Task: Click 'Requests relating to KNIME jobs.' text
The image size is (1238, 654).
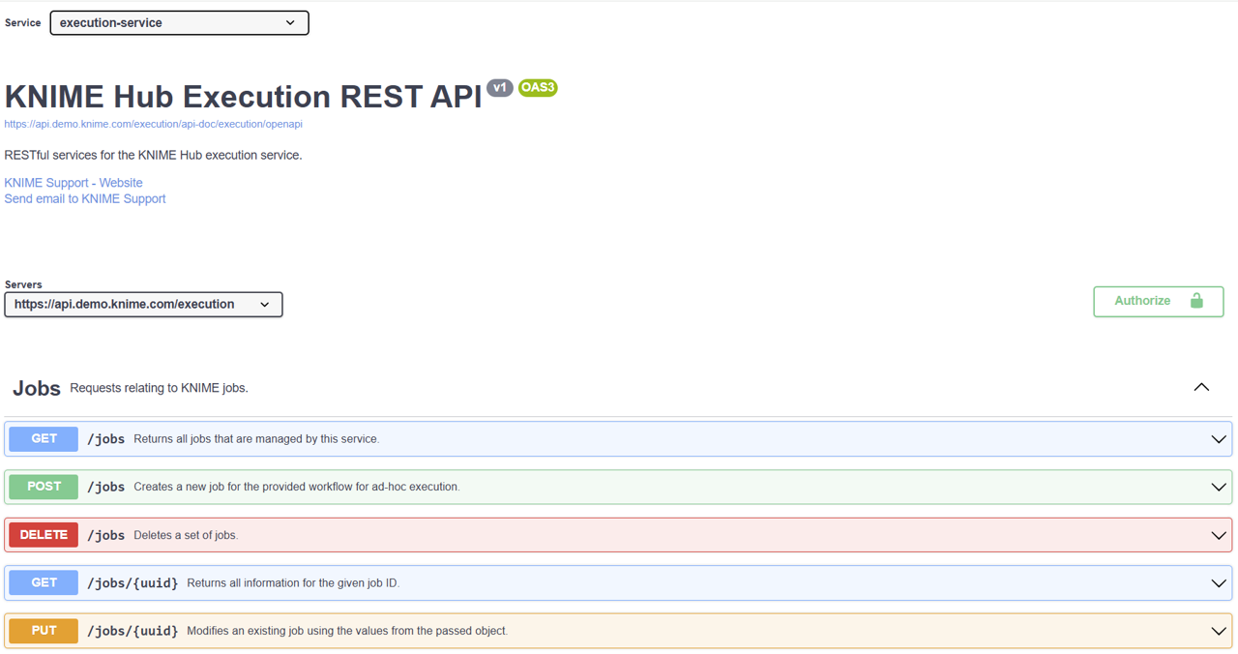Action: (160, 388)
